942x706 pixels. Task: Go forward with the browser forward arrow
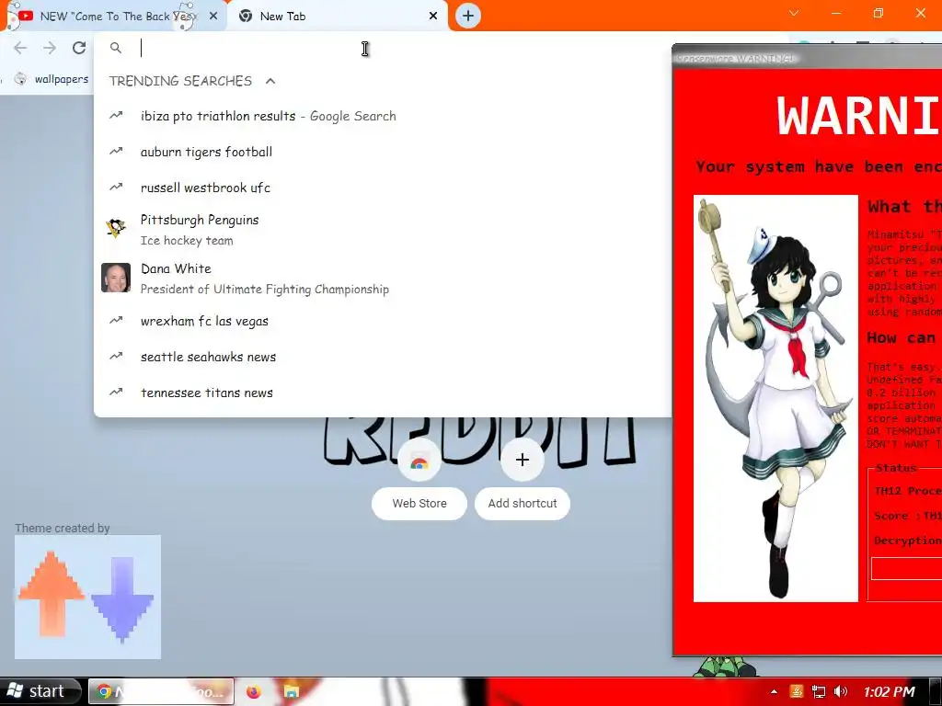point(50,48)
